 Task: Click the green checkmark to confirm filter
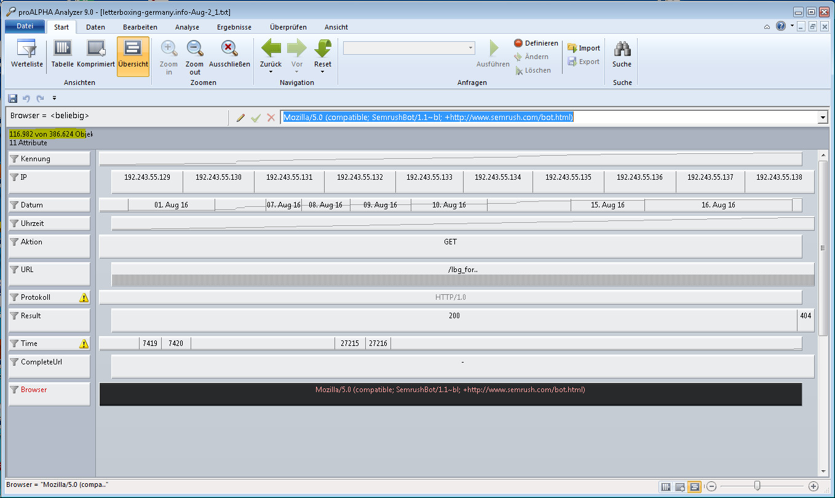(256, 118)
